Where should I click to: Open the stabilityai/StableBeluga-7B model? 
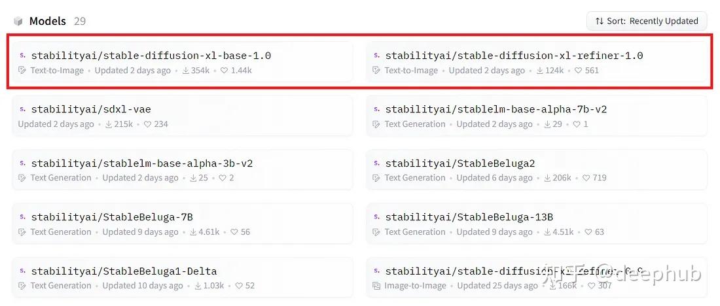click(112, 217)
